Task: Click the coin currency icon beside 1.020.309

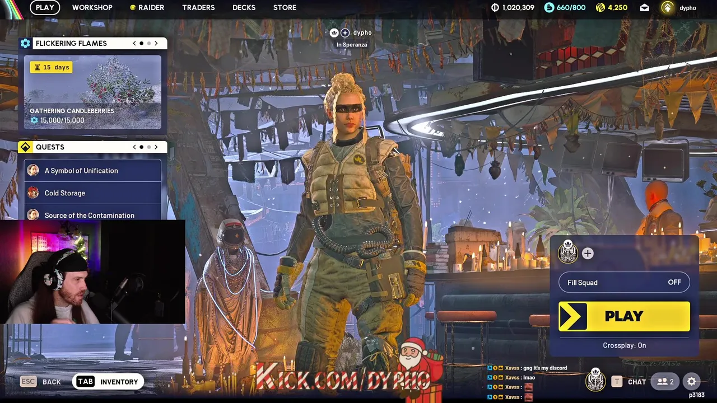Action: (495, 7)
